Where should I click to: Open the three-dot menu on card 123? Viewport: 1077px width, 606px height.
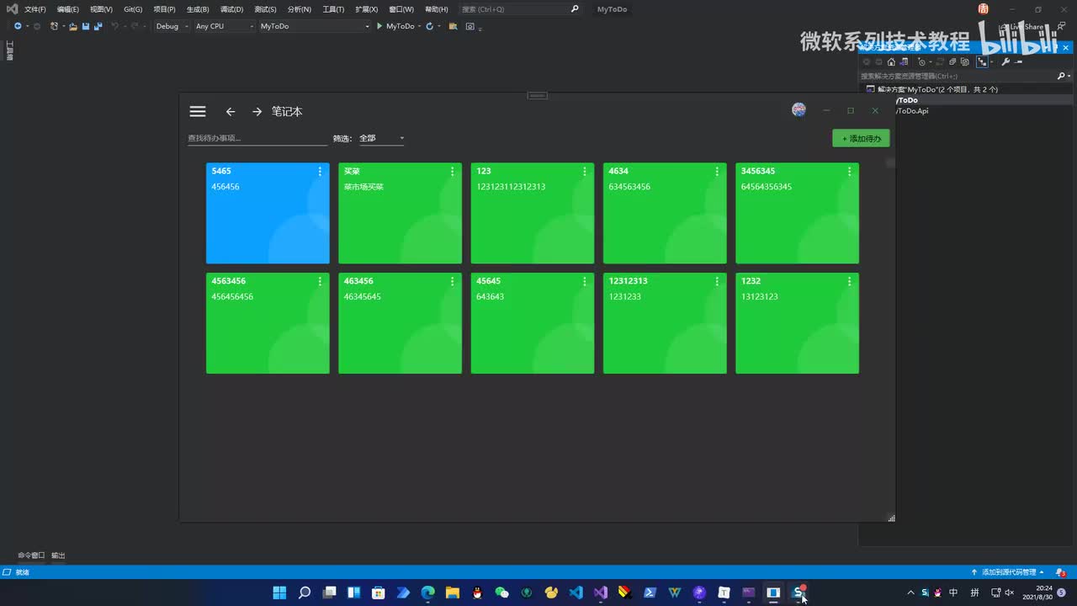(585, 172)
